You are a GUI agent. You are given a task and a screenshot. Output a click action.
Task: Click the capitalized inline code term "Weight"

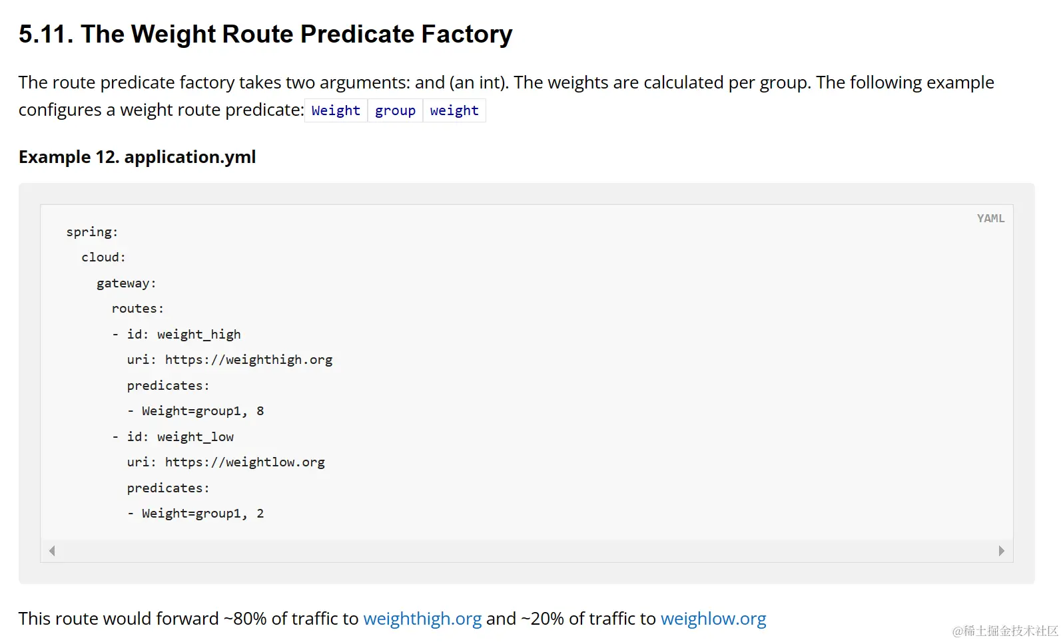click(x=336, y=110)
